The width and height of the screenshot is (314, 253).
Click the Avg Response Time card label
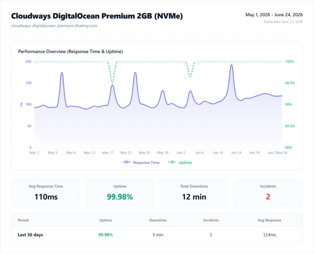(46, 186)
